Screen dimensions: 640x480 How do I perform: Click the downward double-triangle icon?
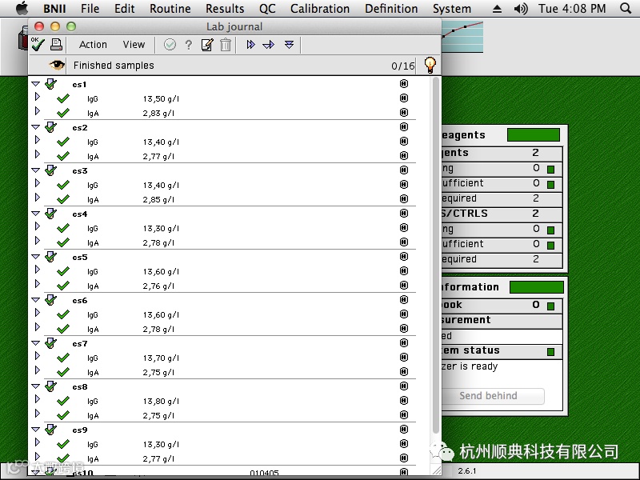point(289,45)
